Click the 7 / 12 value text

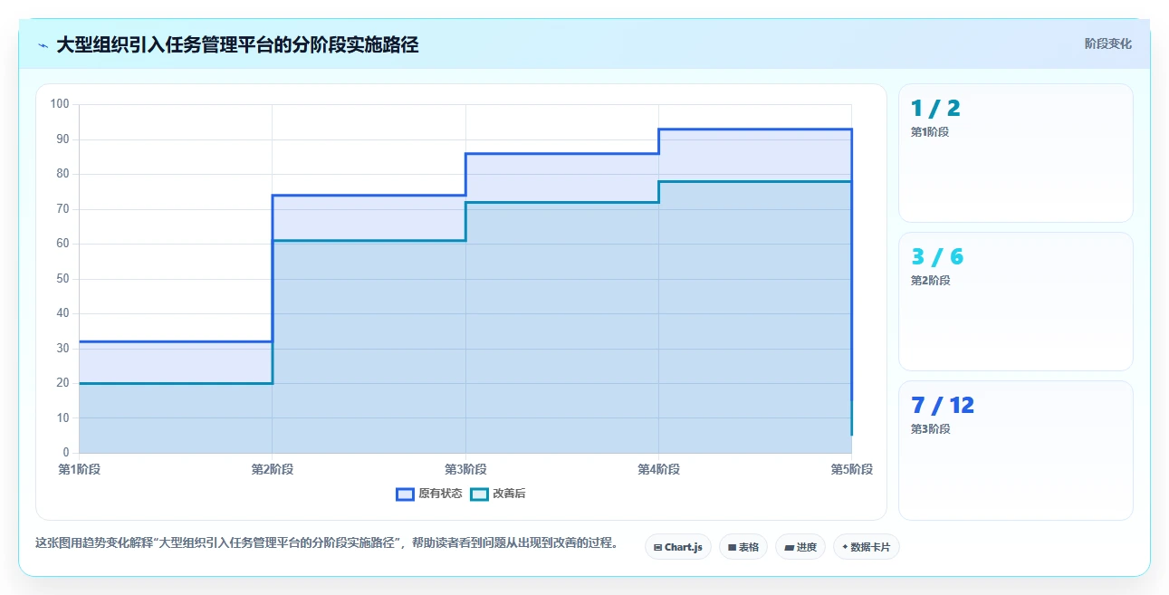click(943, 406)
